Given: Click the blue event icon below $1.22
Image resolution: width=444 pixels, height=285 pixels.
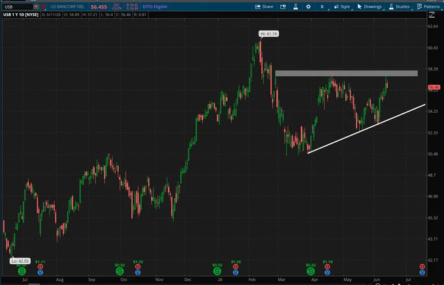Looking at the screenshot, I should pos(138,273).
